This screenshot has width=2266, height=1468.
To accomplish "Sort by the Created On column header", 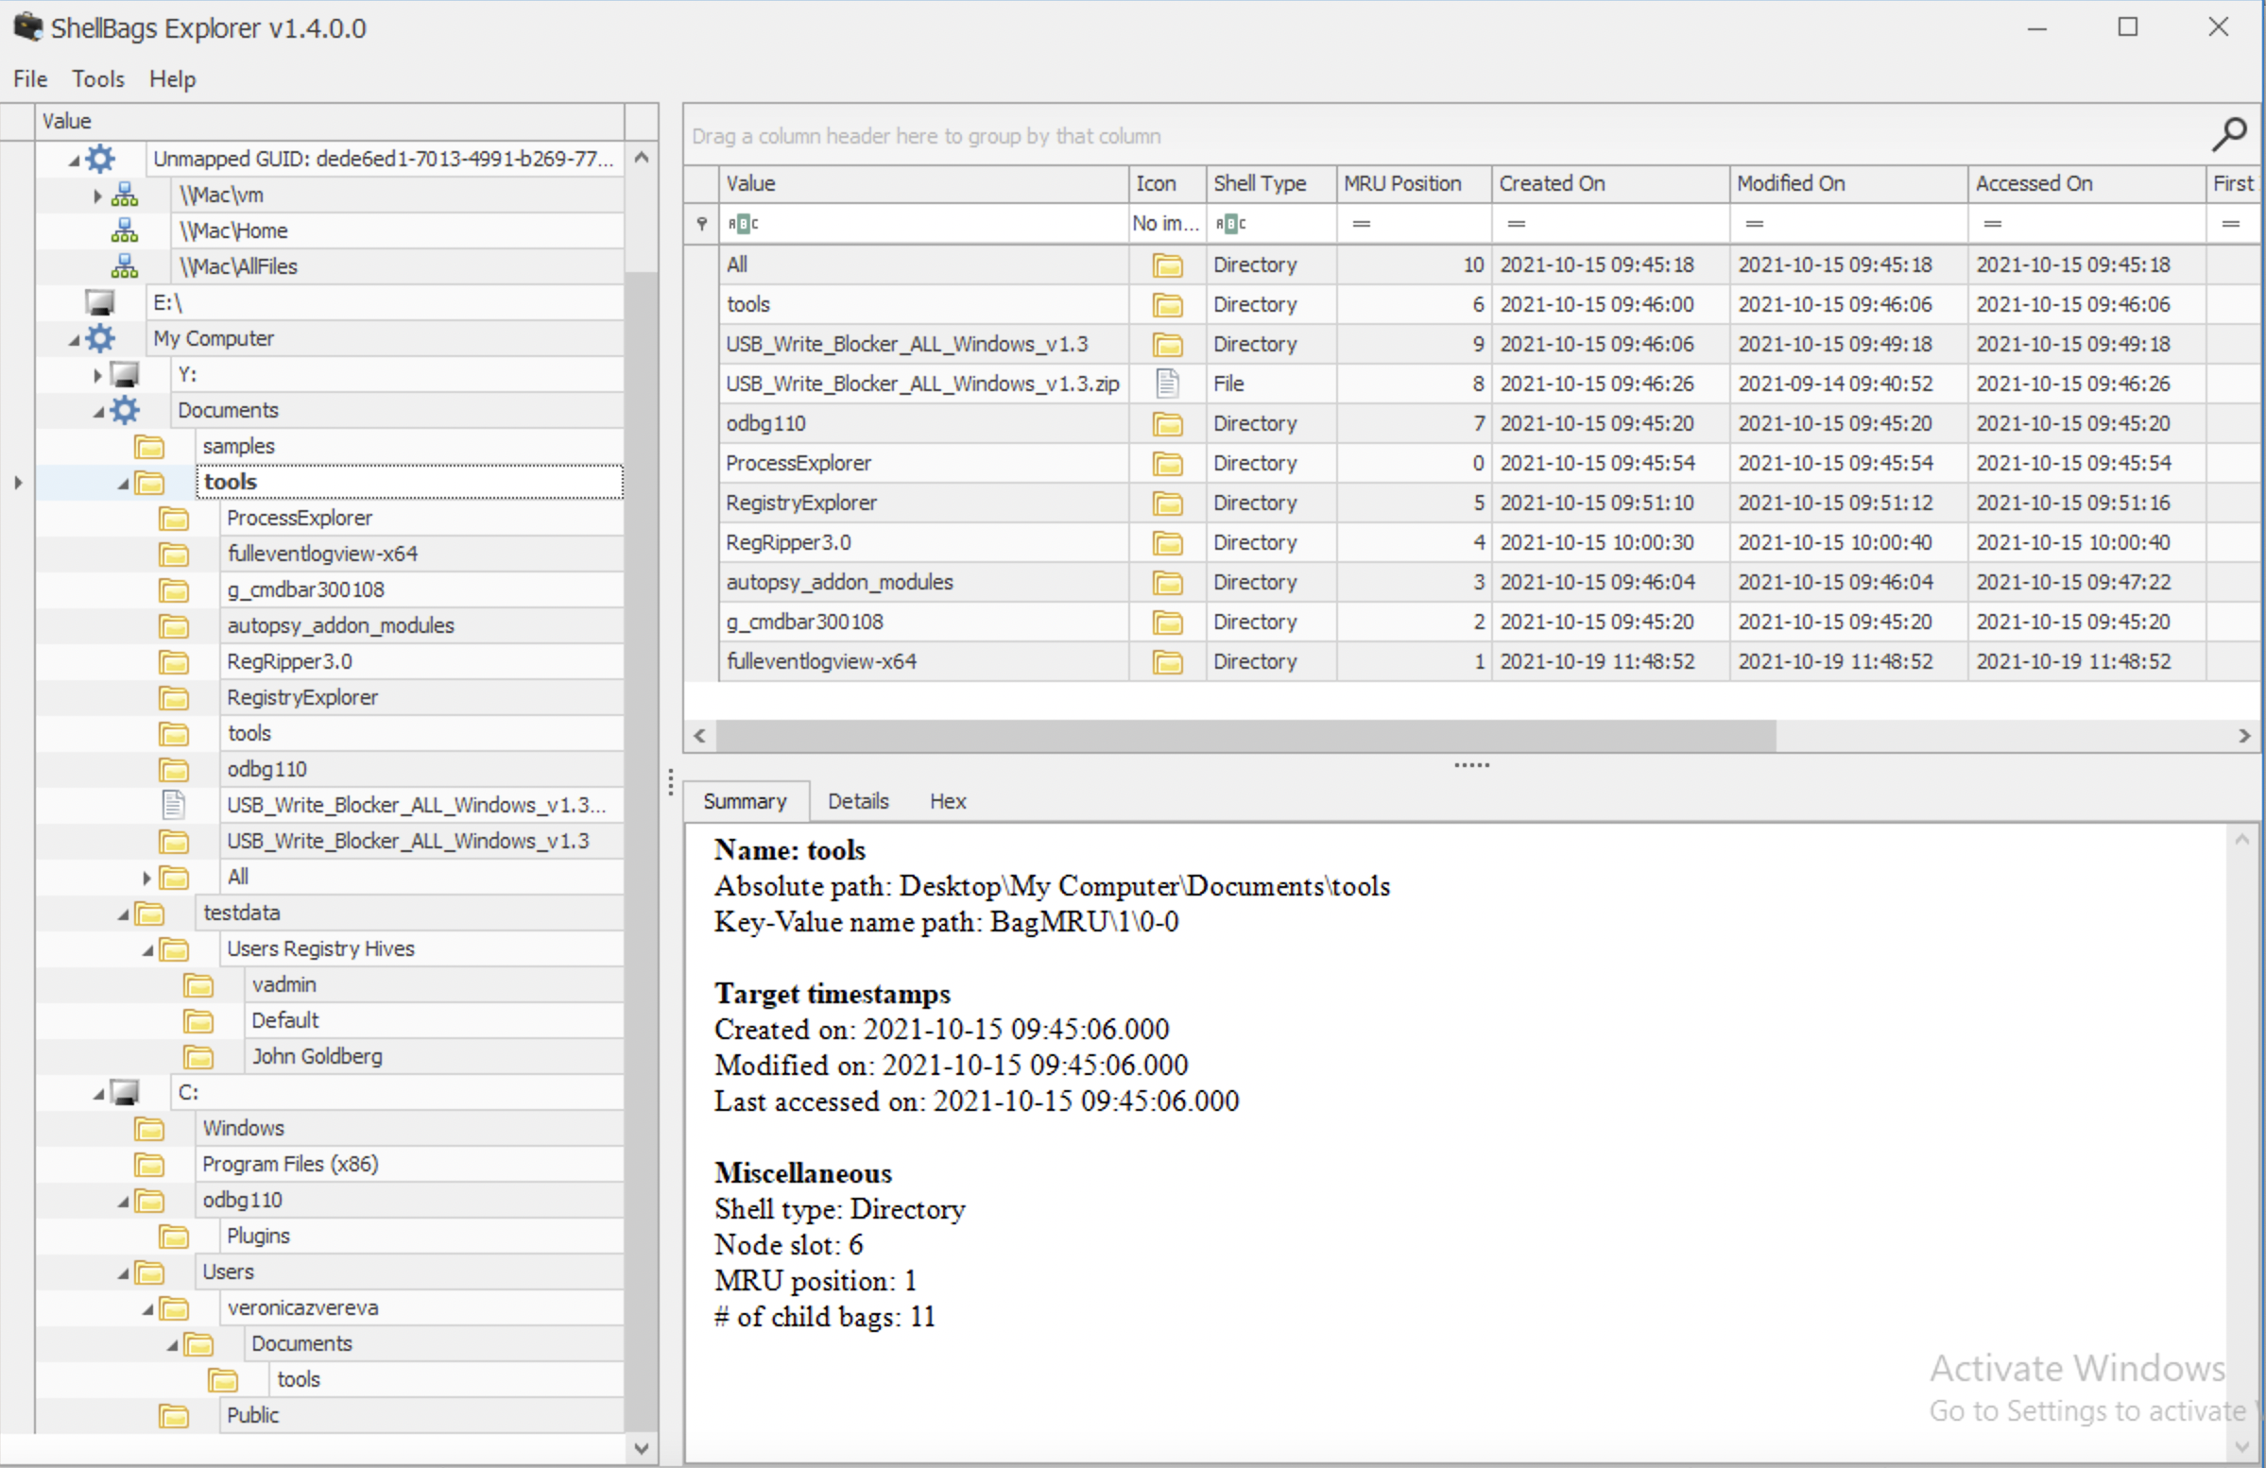I will pos(1610,184).
